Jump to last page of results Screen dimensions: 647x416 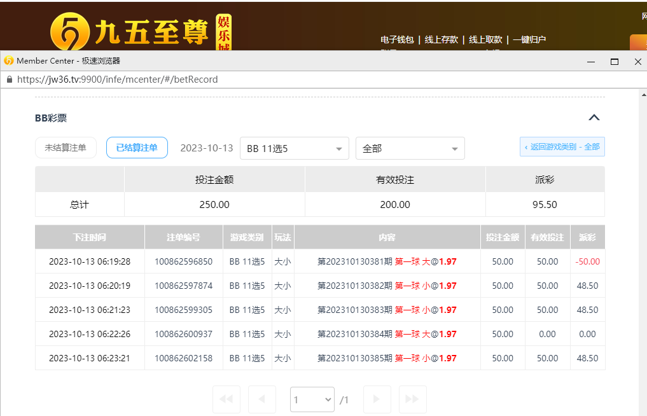coord(412,399)
